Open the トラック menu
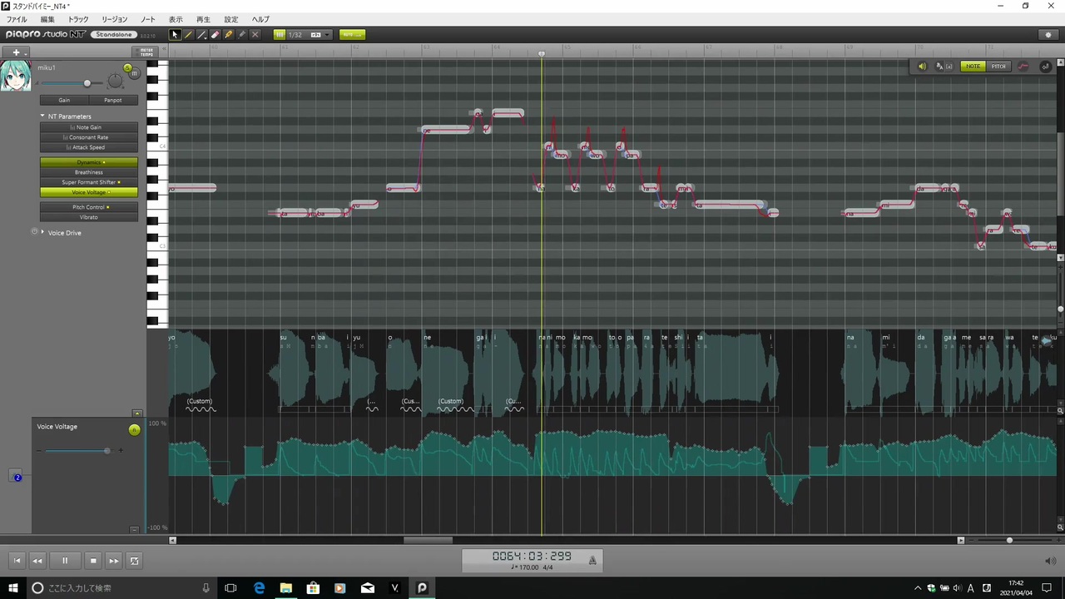The width and height of the screenshot is (1065, 599). (x=78, y=19)
